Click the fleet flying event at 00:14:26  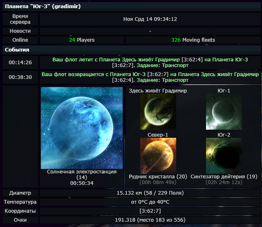150,63
